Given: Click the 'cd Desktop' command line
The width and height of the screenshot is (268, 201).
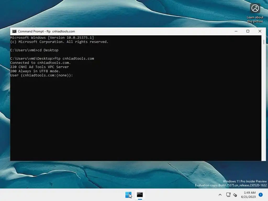Looking at the screenshot, I should tap(34, 50).
